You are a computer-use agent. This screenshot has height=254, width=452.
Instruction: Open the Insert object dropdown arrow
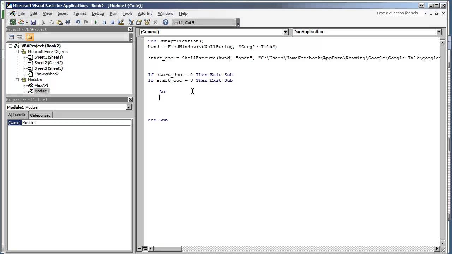click(x=27, y=22)
